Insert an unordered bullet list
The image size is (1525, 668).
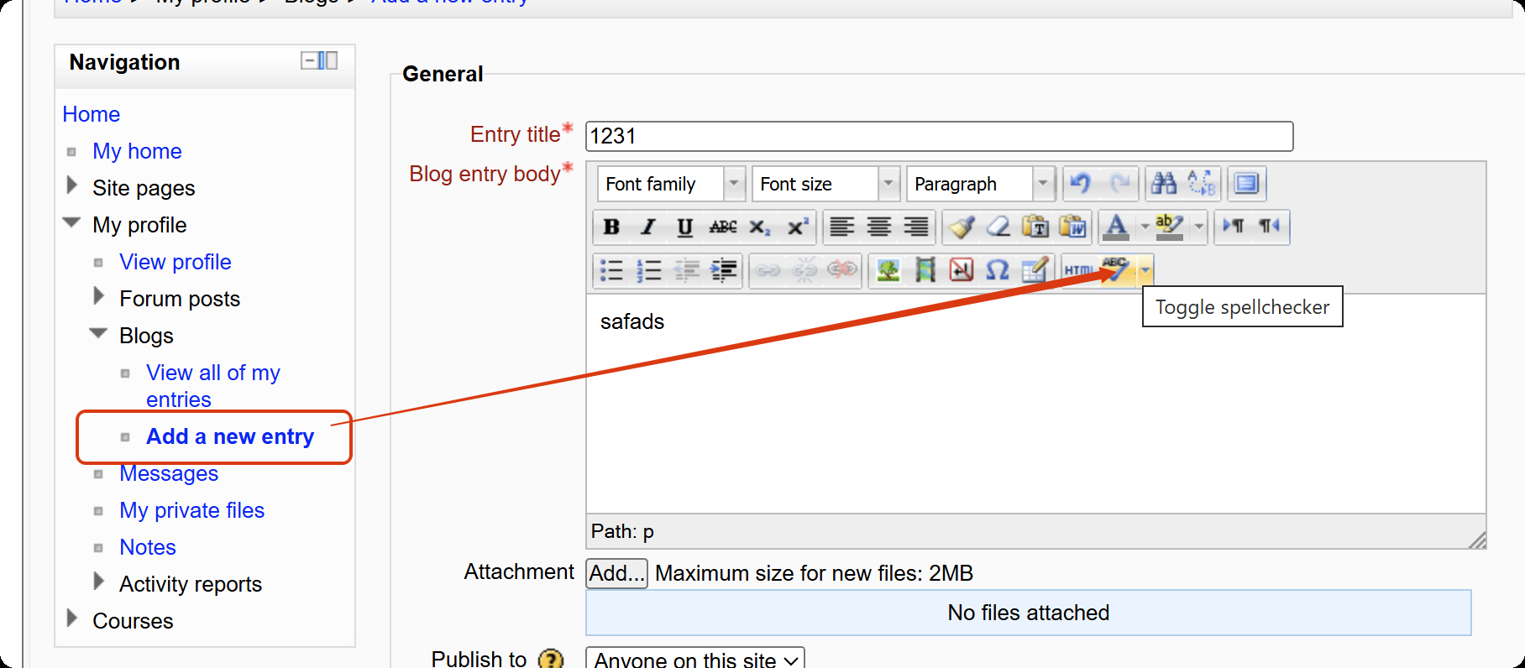point(611,270)
